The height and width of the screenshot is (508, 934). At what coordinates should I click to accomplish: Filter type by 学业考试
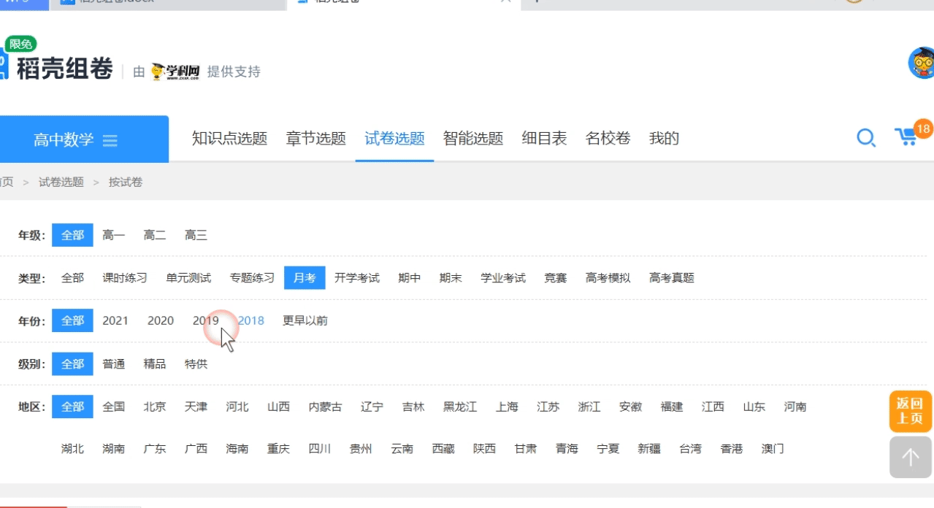point(503,277)
